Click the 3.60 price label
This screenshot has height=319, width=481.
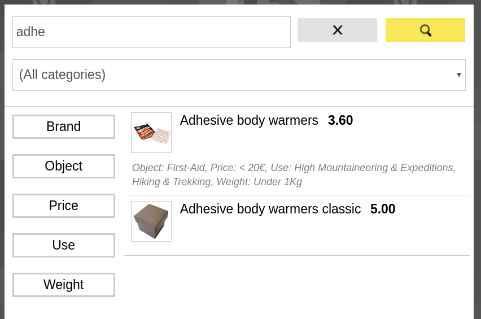click(x=340, y=120)
